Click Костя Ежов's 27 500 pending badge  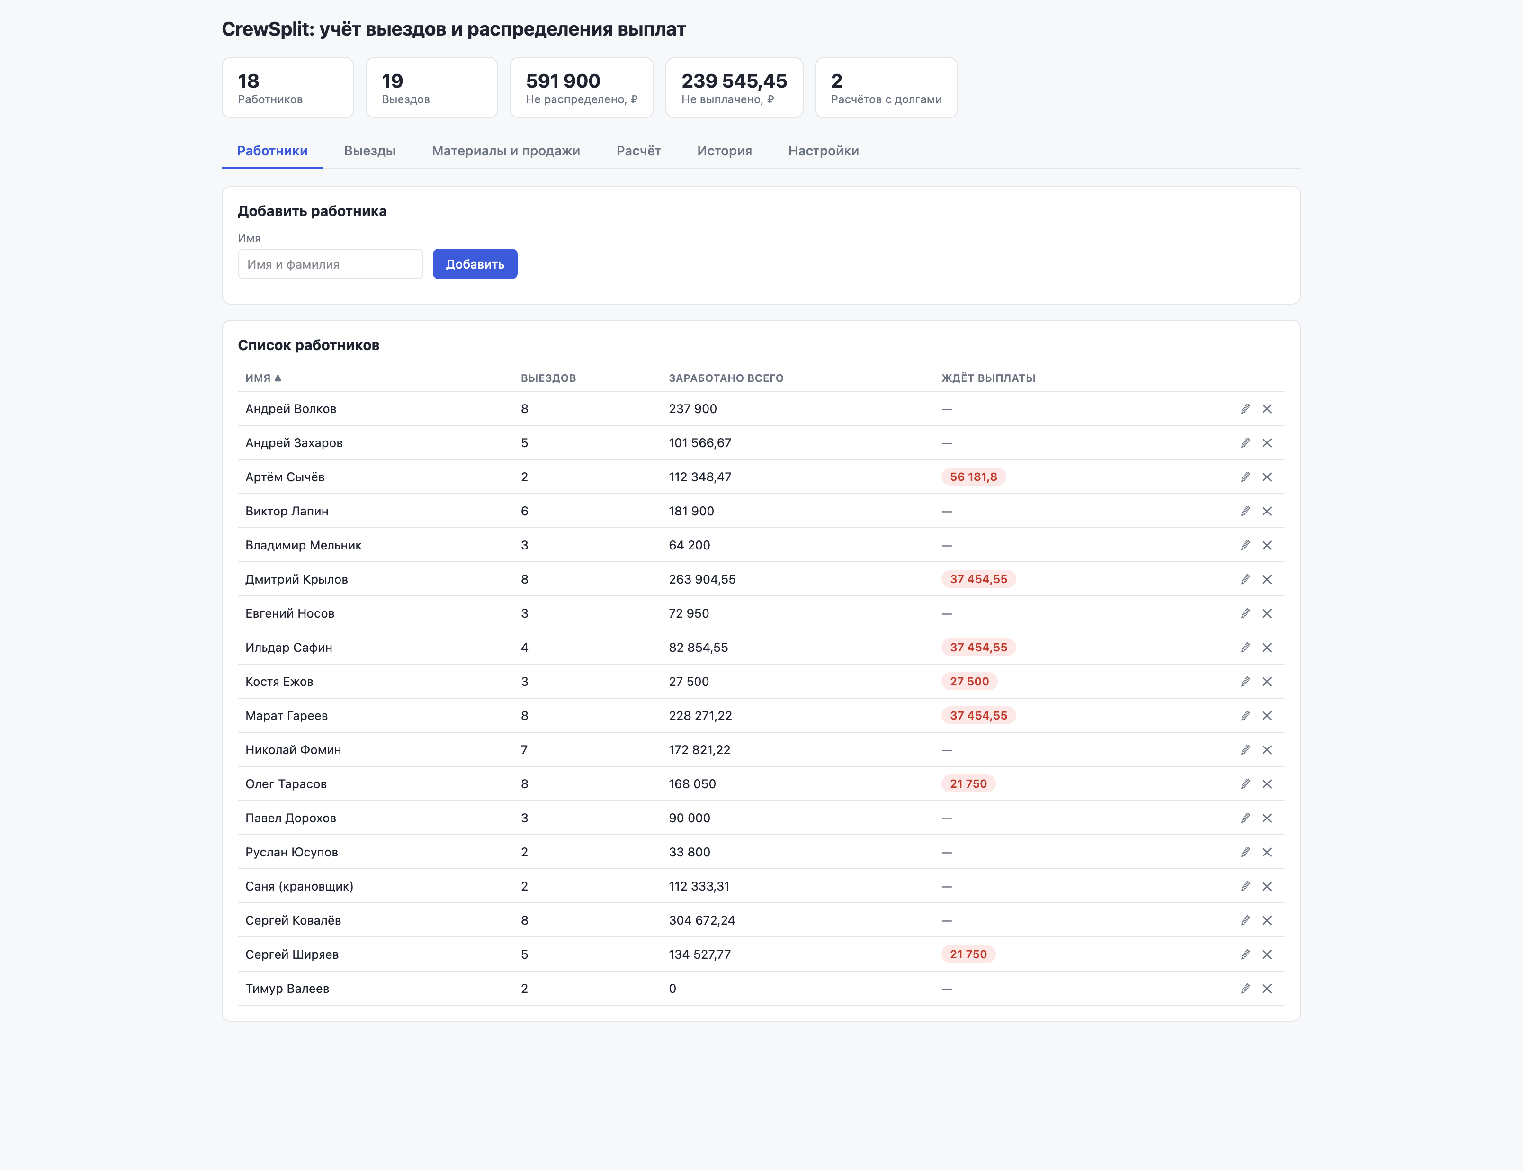(x=969, y=682)
